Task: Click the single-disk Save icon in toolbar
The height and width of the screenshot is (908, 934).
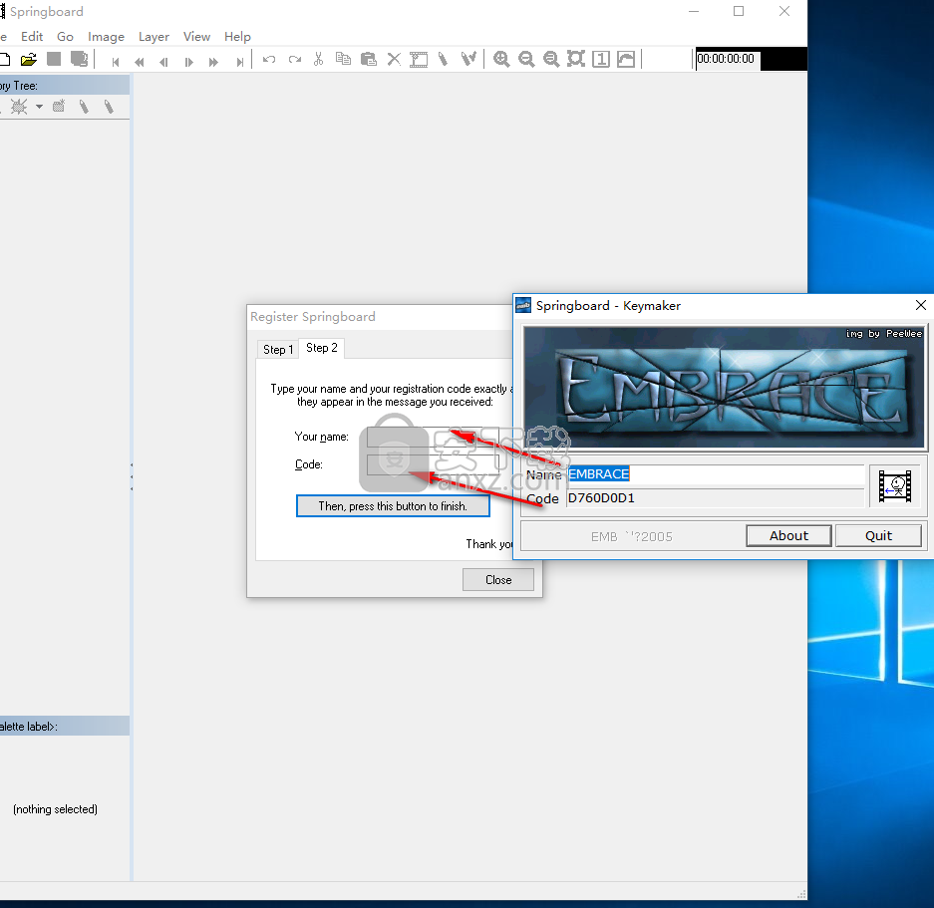Action: pos(54,59)
